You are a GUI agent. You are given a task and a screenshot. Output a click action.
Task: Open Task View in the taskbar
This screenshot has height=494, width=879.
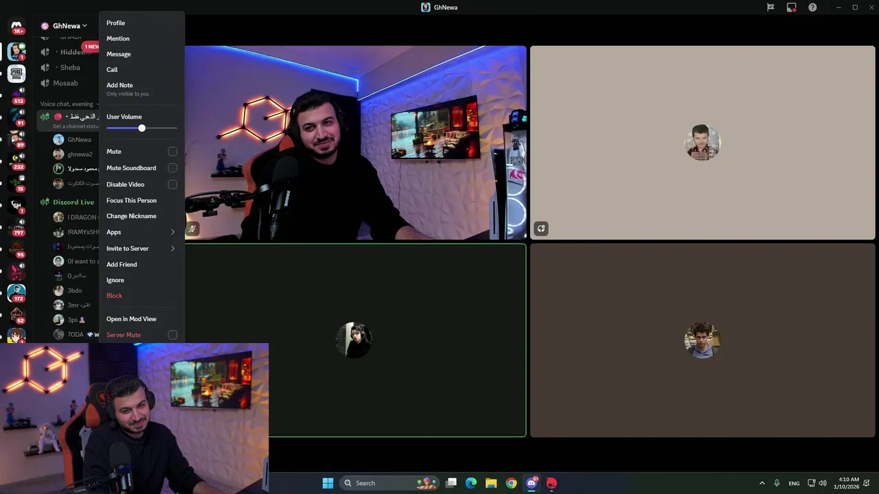point(451,483)
